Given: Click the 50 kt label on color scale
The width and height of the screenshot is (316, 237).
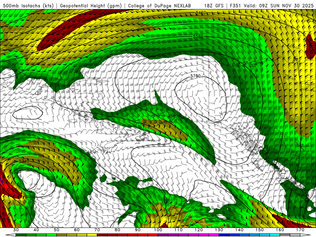Looking at the screenshot, I should pos(56,230).
